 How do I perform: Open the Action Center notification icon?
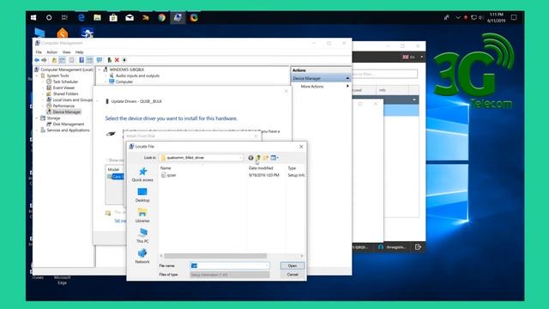pos(514,17)
